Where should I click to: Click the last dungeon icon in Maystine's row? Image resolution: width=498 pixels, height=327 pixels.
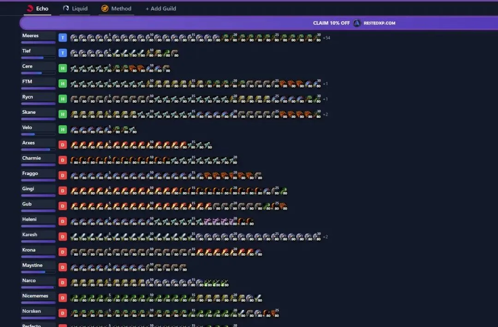coord(183,268)
